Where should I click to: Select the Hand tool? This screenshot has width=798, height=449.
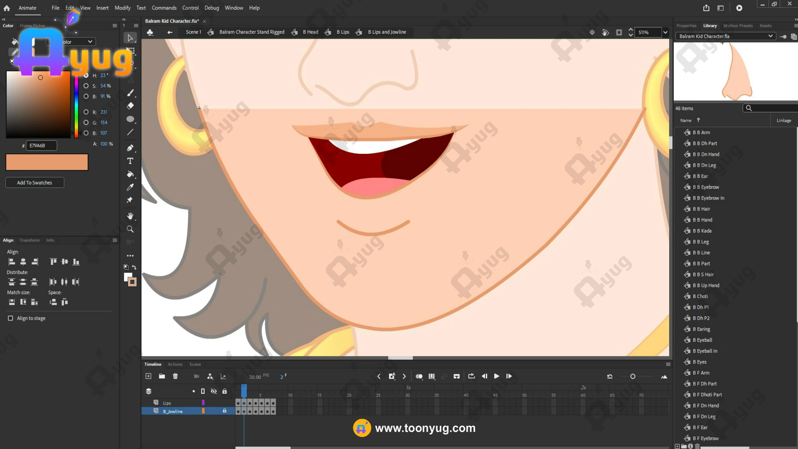130,216
